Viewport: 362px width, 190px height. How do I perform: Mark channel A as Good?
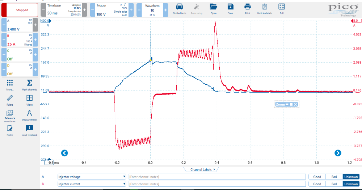(x=317, y=177)
